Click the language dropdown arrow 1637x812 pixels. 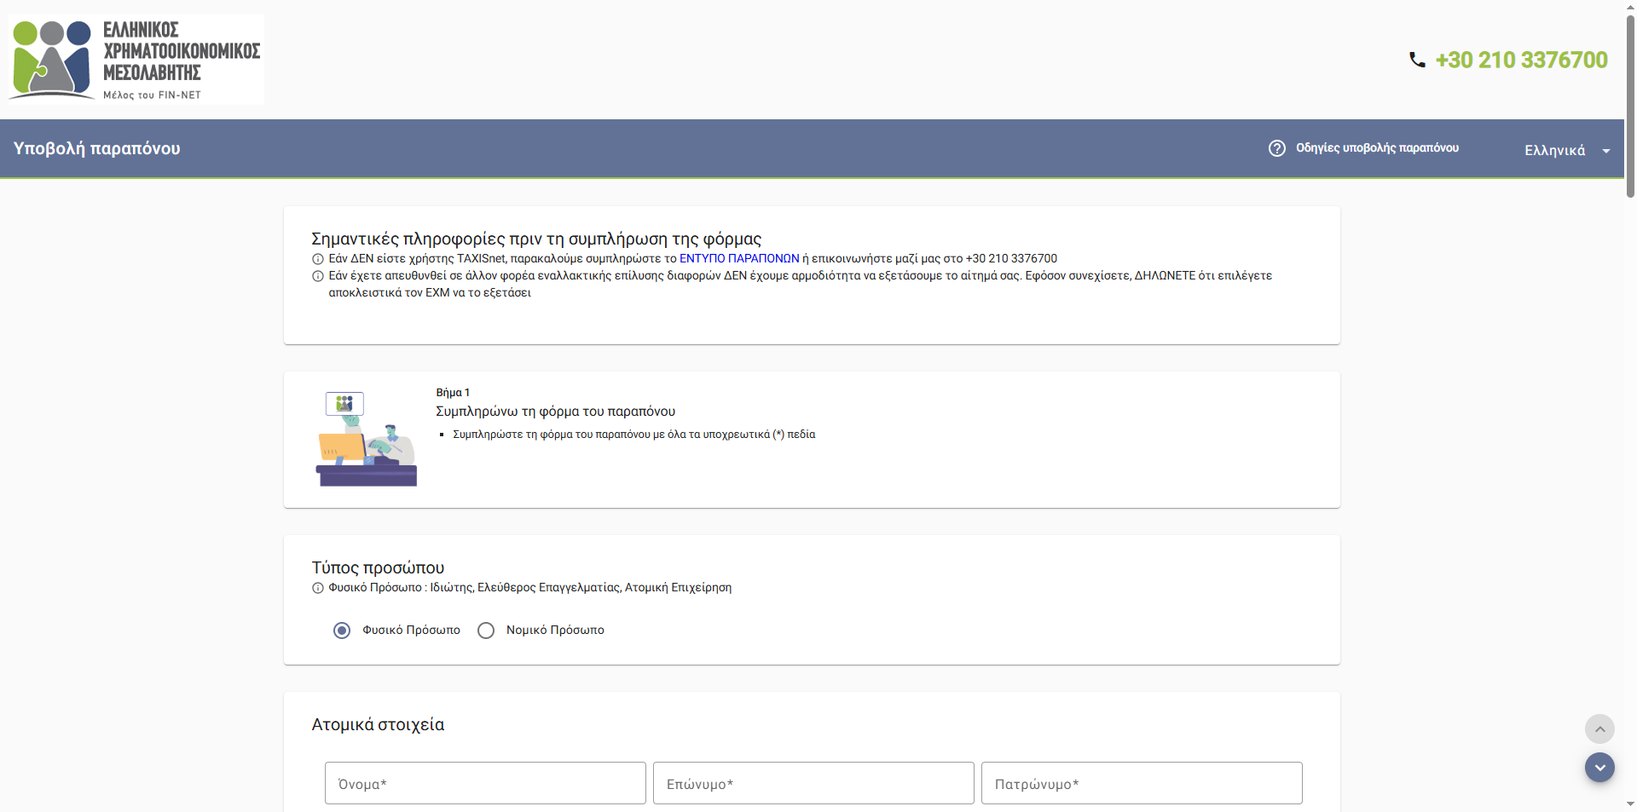click(x=1606, y=151)
